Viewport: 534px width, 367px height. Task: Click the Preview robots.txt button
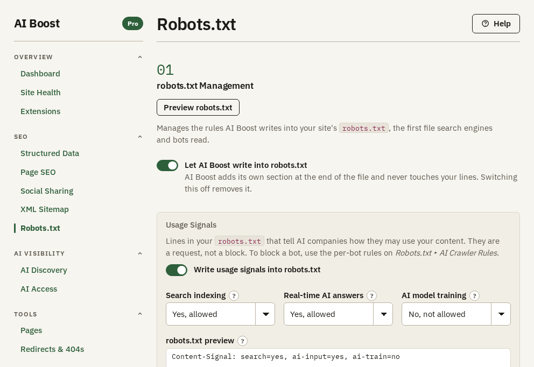[198, 108]
